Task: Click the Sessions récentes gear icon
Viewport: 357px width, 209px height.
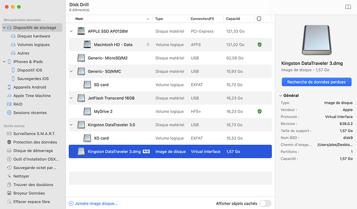Action: point(9,113)
